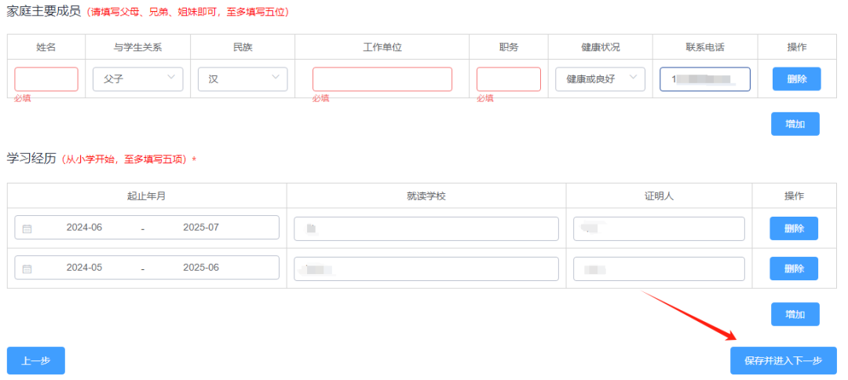Delete the family member row
This screenshot has height=380, width=848.
tap(797, 79)
